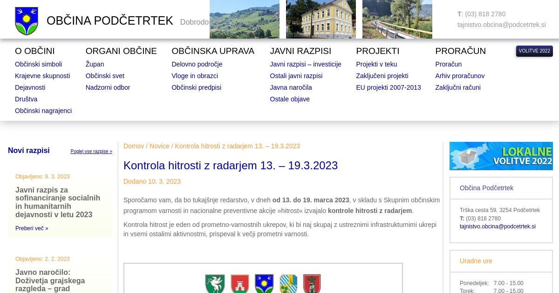The width and height of the screenshot is (559, 293).
Task: Click the yellow building header photo
Action: 320,19
